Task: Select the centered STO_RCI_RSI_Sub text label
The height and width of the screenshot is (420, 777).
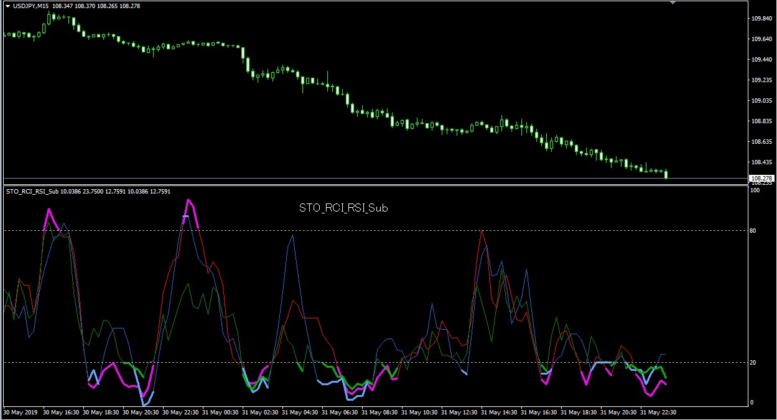Action: point(343,208)
